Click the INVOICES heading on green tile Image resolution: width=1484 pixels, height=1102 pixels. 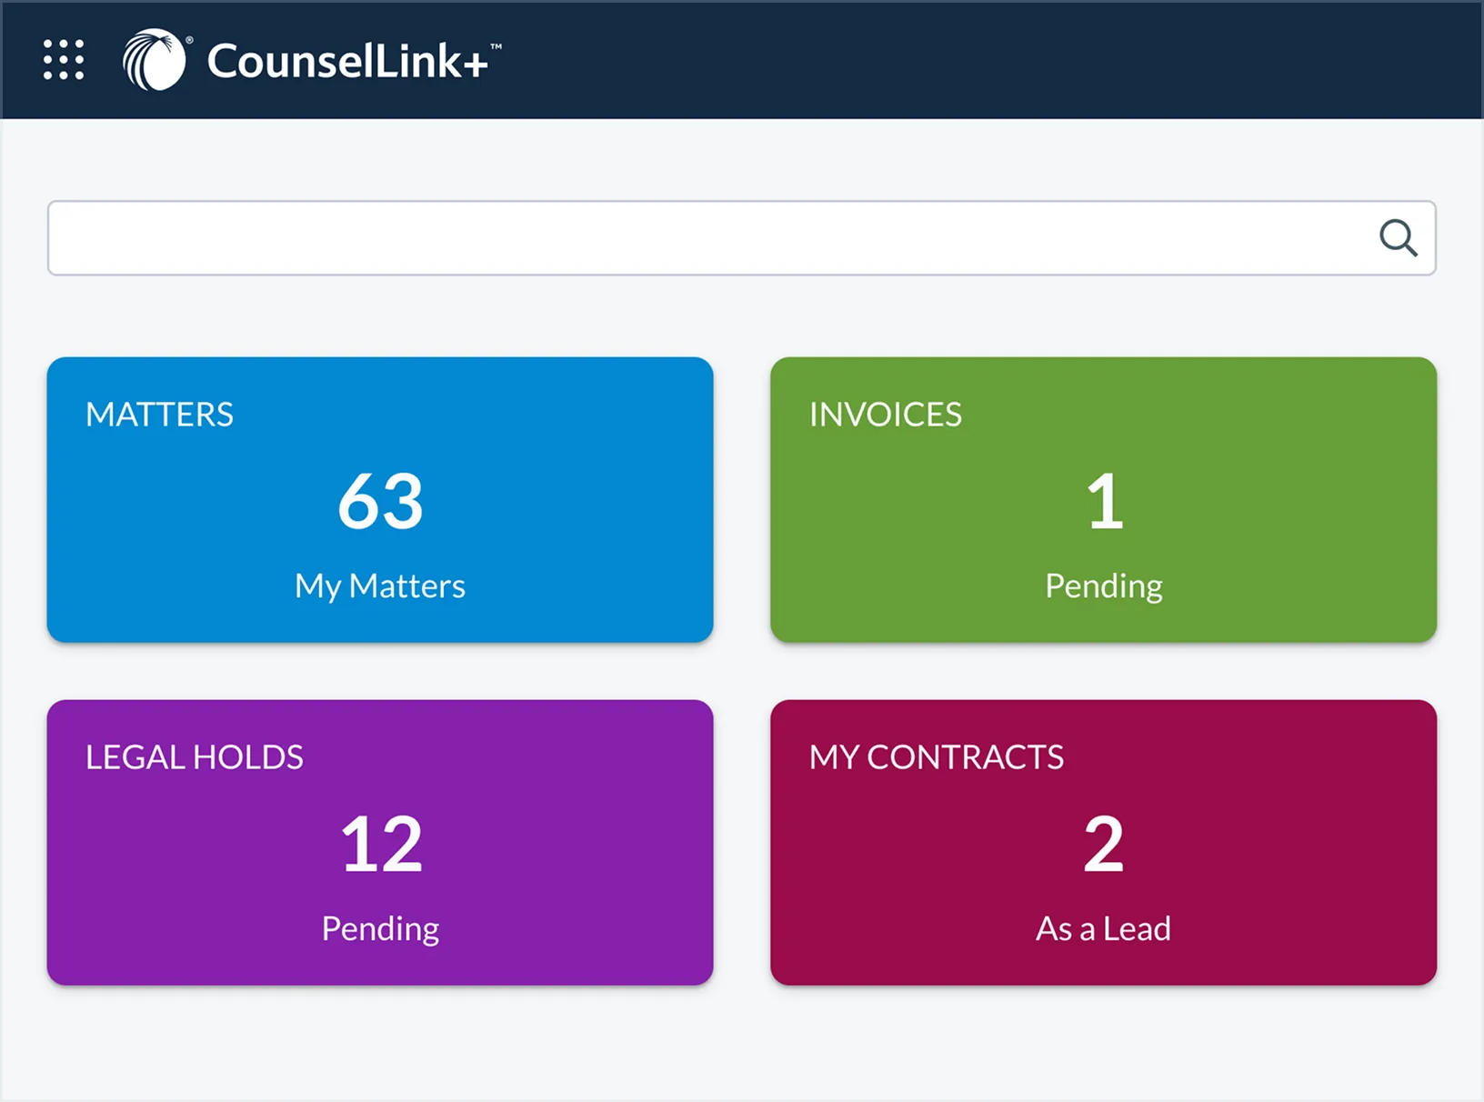(885, 415)
